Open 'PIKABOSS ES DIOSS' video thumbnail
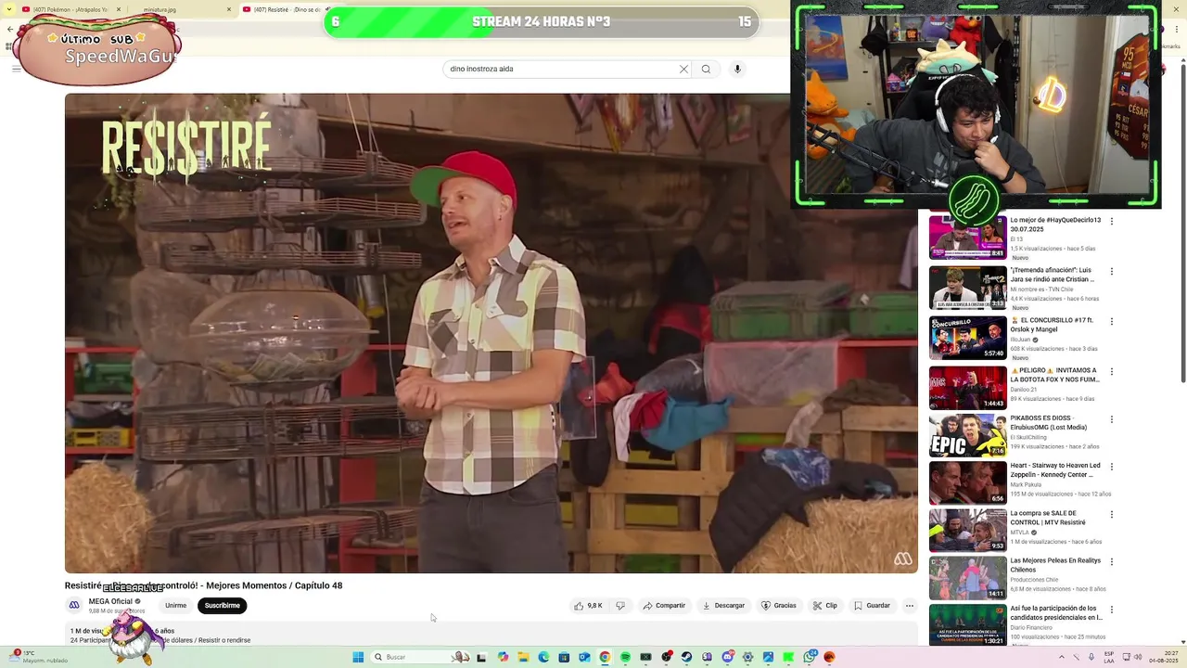Image resolution: width=1187 pixels, height=668 pixels. [x=967, y=435]
